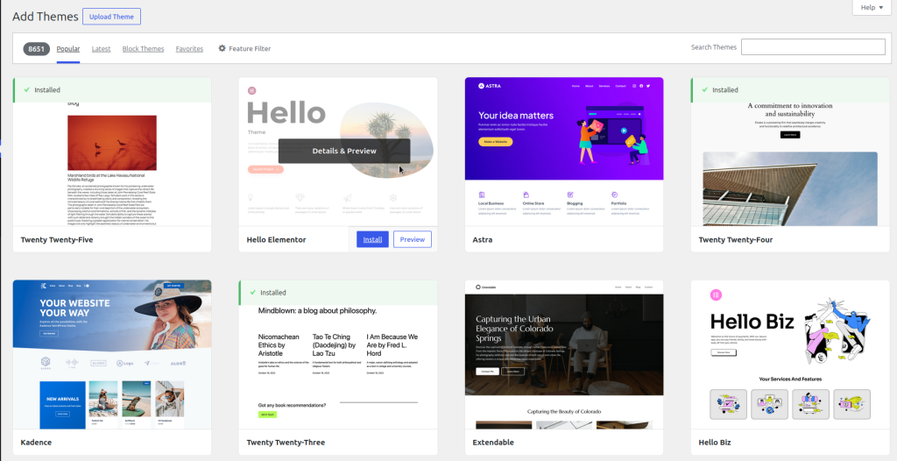Open the Astra theme thumbnail
897x461 pixels.
click(x=564, y=152)
